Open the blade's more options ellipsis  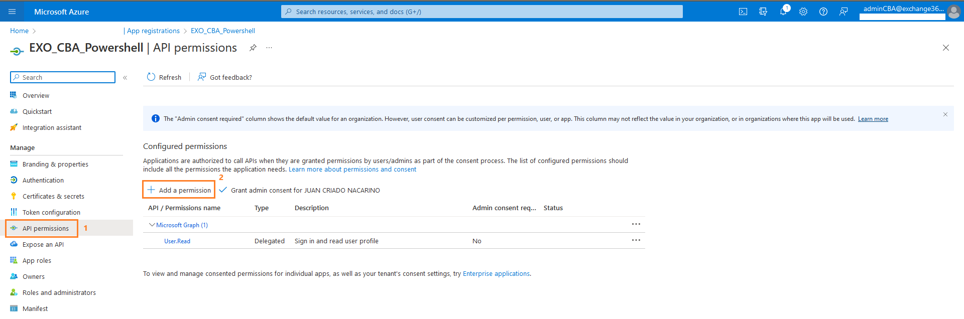point(269,48)
